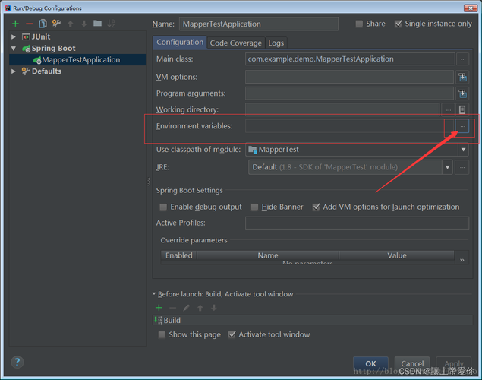Expand VM options field editor icon
This screenshot has width=482, height=380.
click(x=462, y=77)
